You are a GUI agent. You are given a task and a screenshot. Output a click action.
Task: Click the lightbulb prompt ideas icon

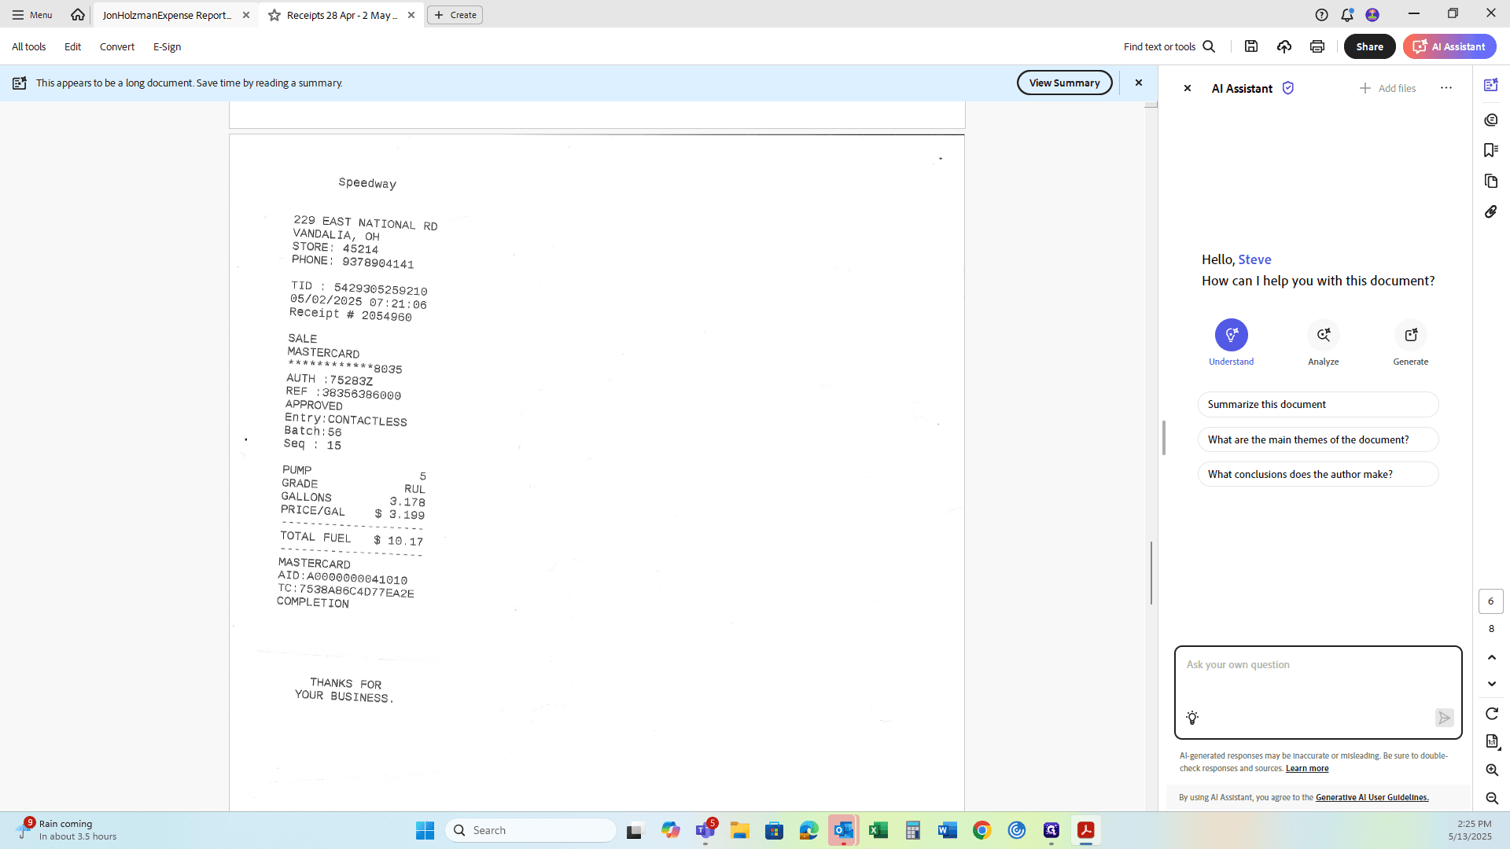[1192, 718]
